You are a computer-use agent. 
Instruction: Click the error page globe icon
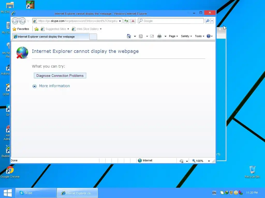pyautogui.click(x=22, y=53)
